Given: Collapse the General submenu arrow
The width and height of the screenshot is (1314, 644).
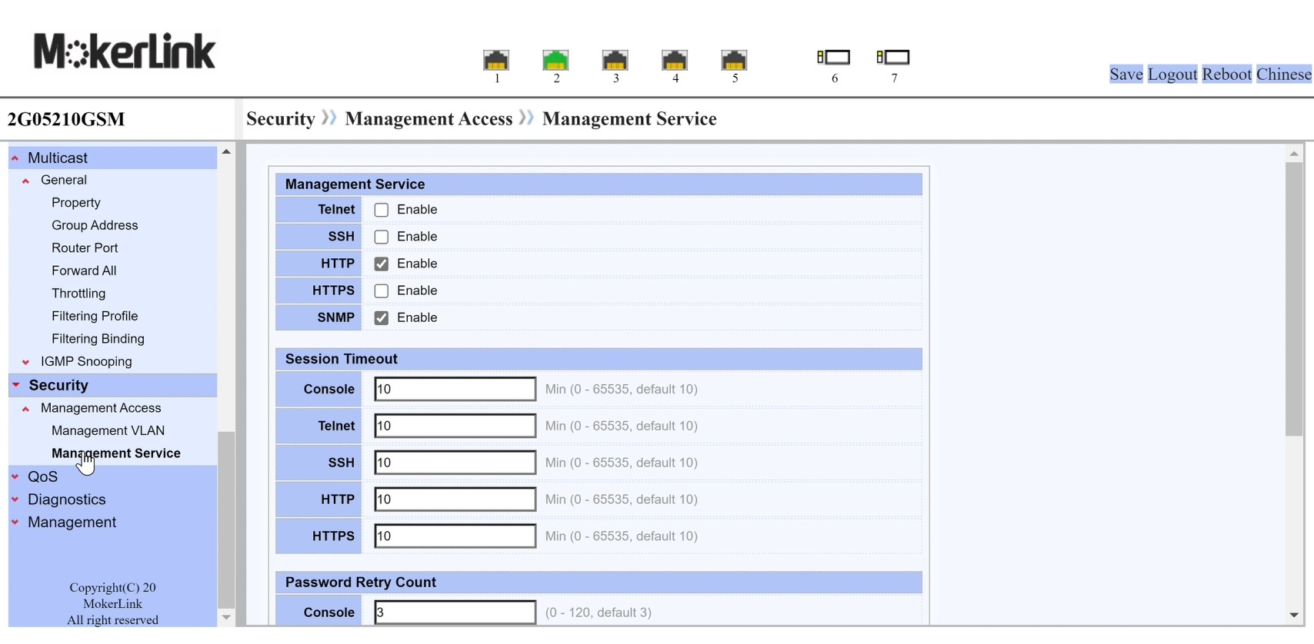Looking at the screenshot, I should coord(25,181).
